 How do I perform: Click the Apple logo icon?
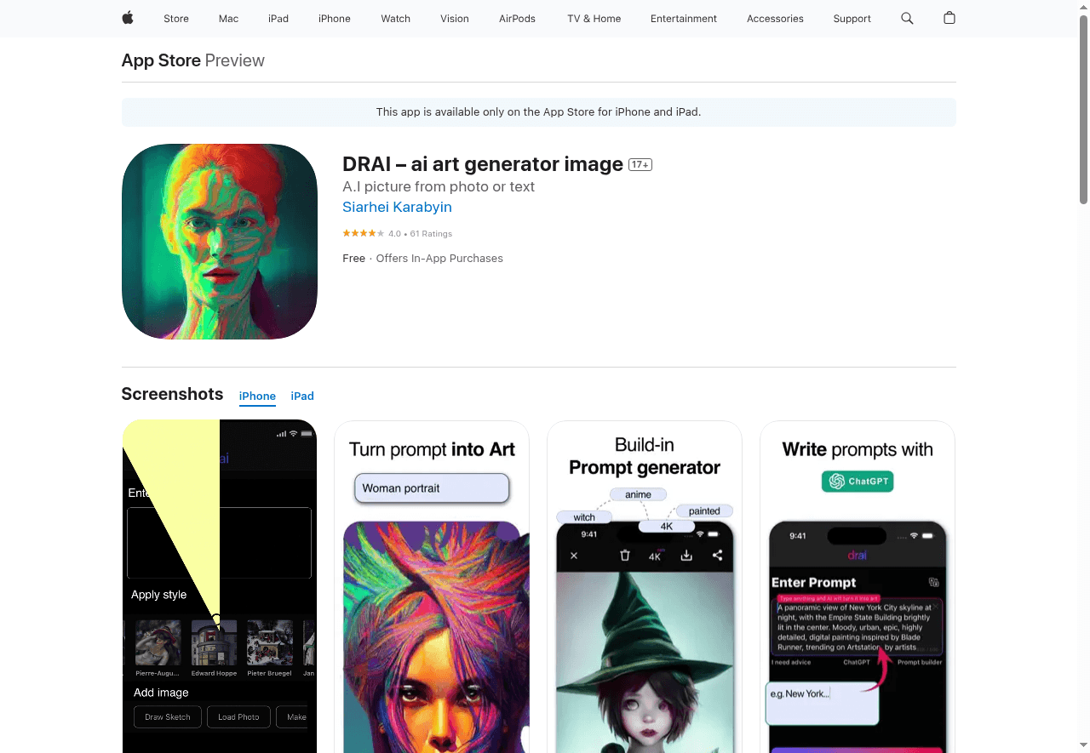128,18
